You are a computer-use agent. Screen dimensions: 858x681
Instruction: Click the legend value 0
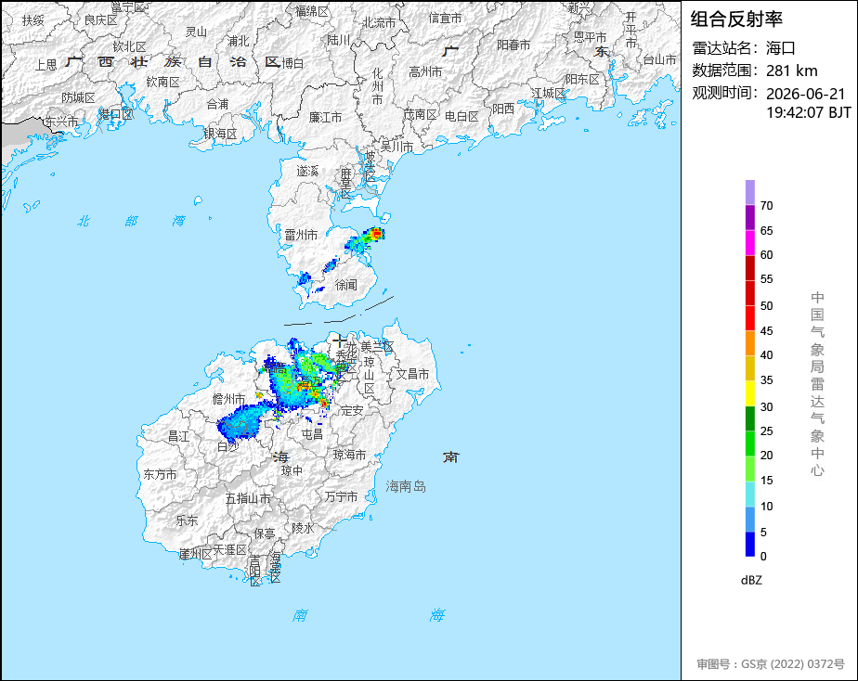(763, 557)
